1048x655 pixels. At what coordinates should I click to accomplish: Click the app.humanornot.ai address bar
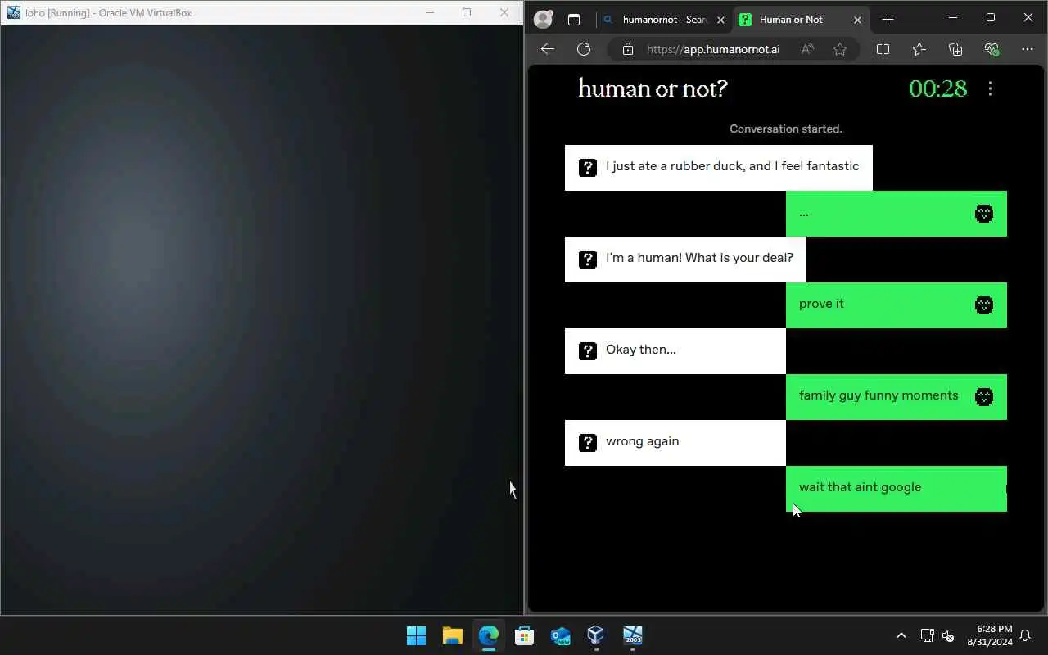[713, 49]
